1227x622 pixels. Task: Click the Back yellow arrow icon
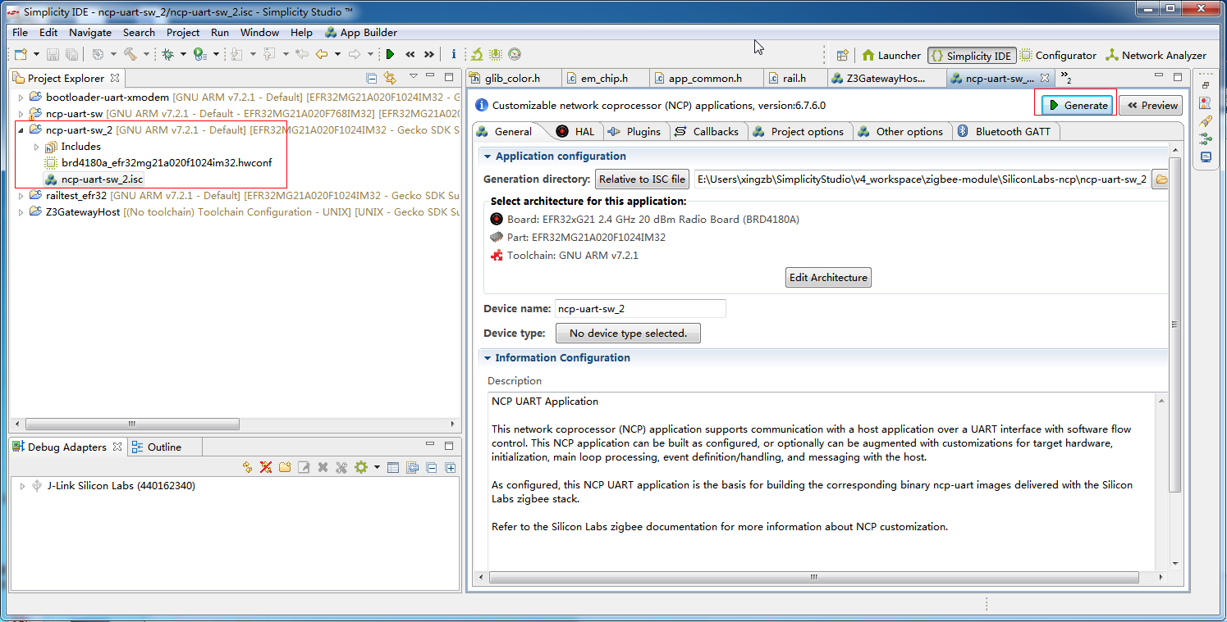(322, 55)
